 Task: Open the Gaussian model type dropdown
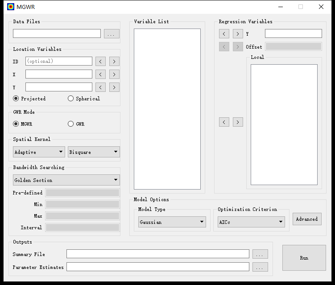(172, 222)
